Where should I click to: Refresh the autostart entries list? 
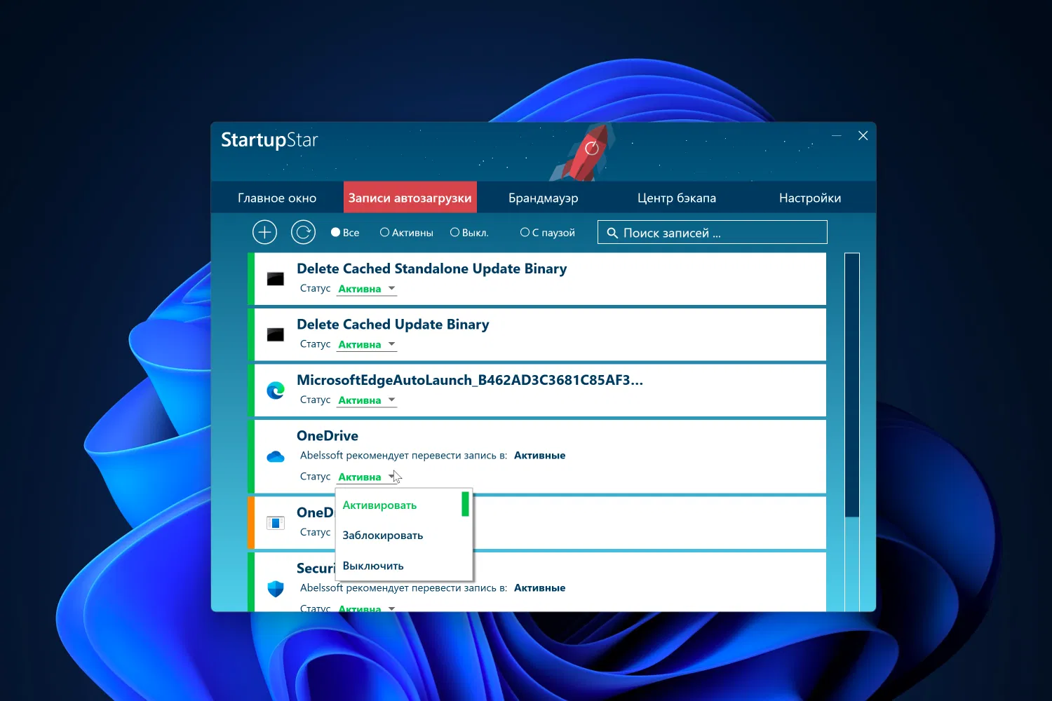pyautogui.click(x=303, y=232)
